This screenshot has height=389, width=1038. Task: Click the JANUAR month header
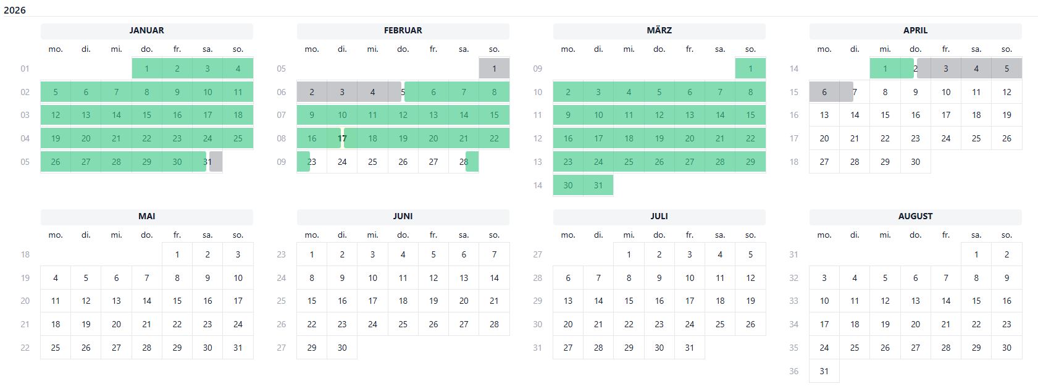pos(146,30)
